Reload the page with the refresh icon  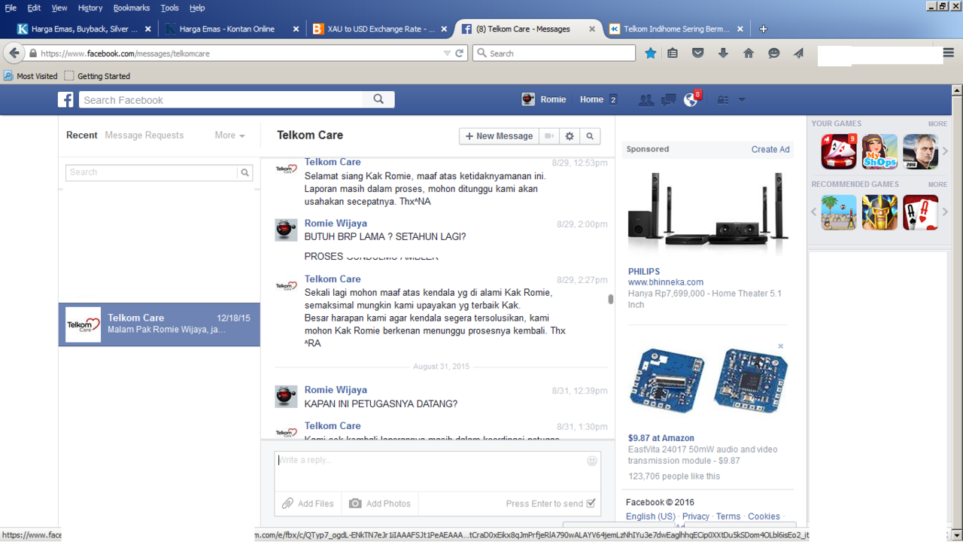coord(460,53)
